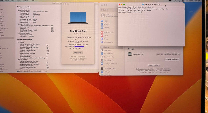The width and height of the screenshot is (208, 113).
Task: Select Screen Time in the System Settings sidebar
Action: [107, 42]
